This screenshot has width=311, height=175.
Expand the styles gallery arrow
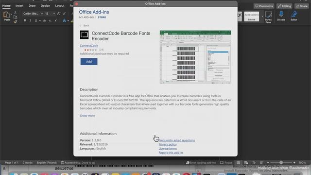pyautogui.click(x=262, y=17)
